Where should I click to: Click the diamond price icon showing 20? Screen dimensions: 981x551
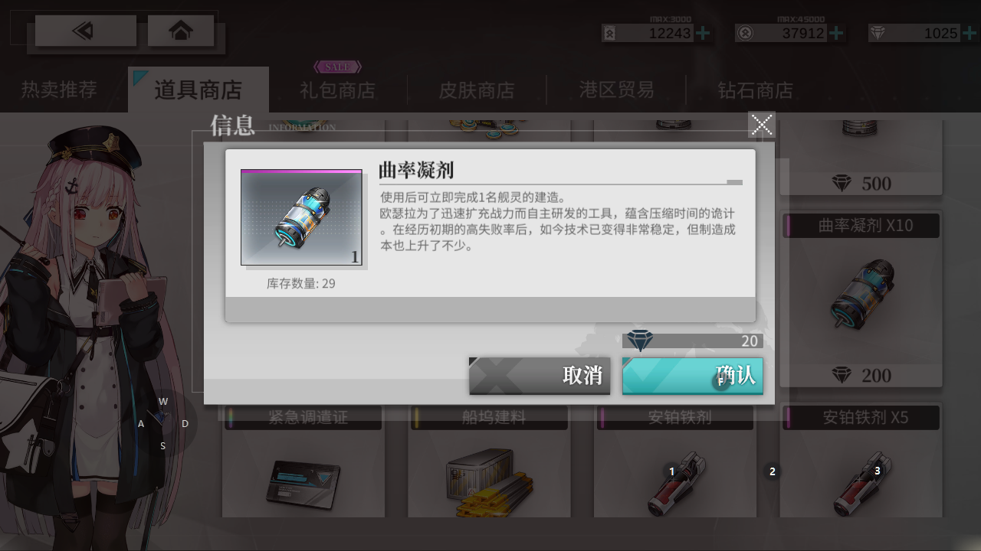[x=640, y=341]
